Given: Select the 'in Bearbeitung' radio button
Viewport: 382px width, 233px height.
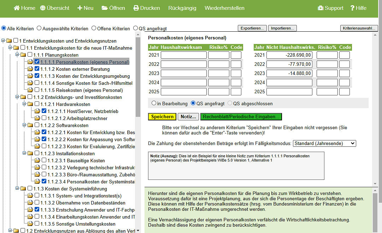Looking at the screenshot, I should (x=154, y=103).
